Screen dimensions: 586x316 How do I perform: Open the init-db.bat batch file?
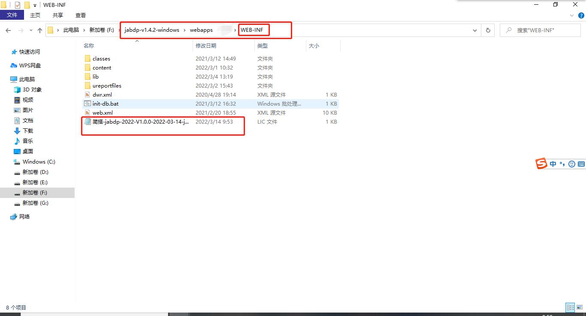[x=105, y=104]
